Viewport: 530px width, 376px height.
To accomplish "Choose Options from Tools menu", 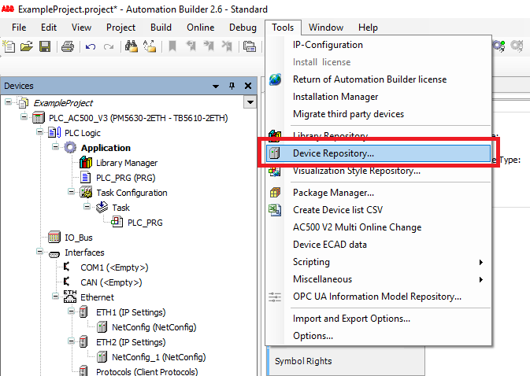I will (x=313, y=336).
